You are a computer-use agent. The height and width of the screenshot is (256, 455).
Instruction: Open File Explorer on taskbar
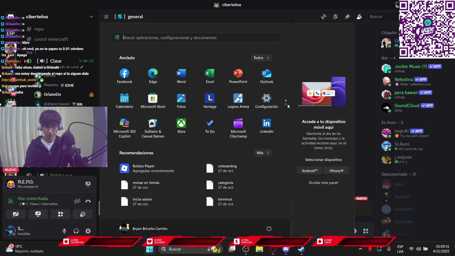click(259, 249)
